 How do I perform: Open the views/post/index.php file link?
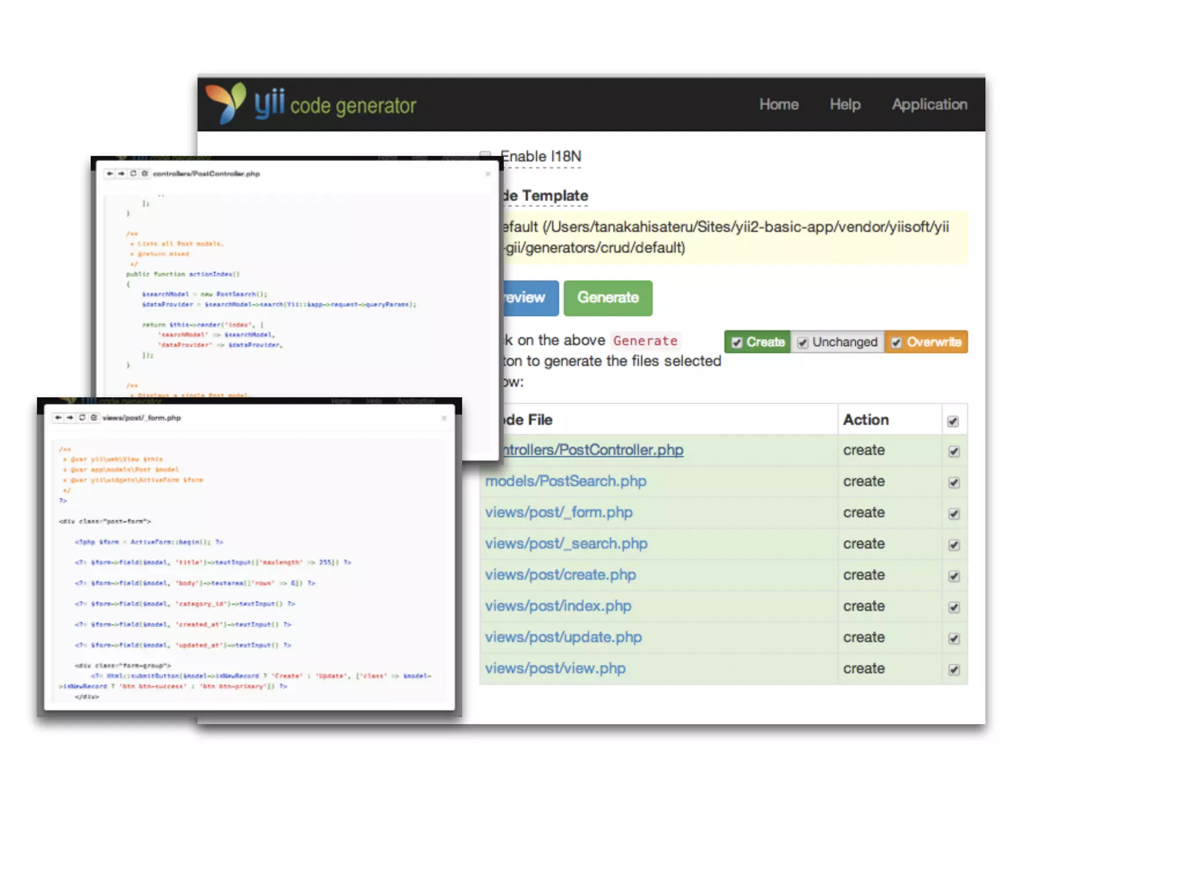(558, 606)
